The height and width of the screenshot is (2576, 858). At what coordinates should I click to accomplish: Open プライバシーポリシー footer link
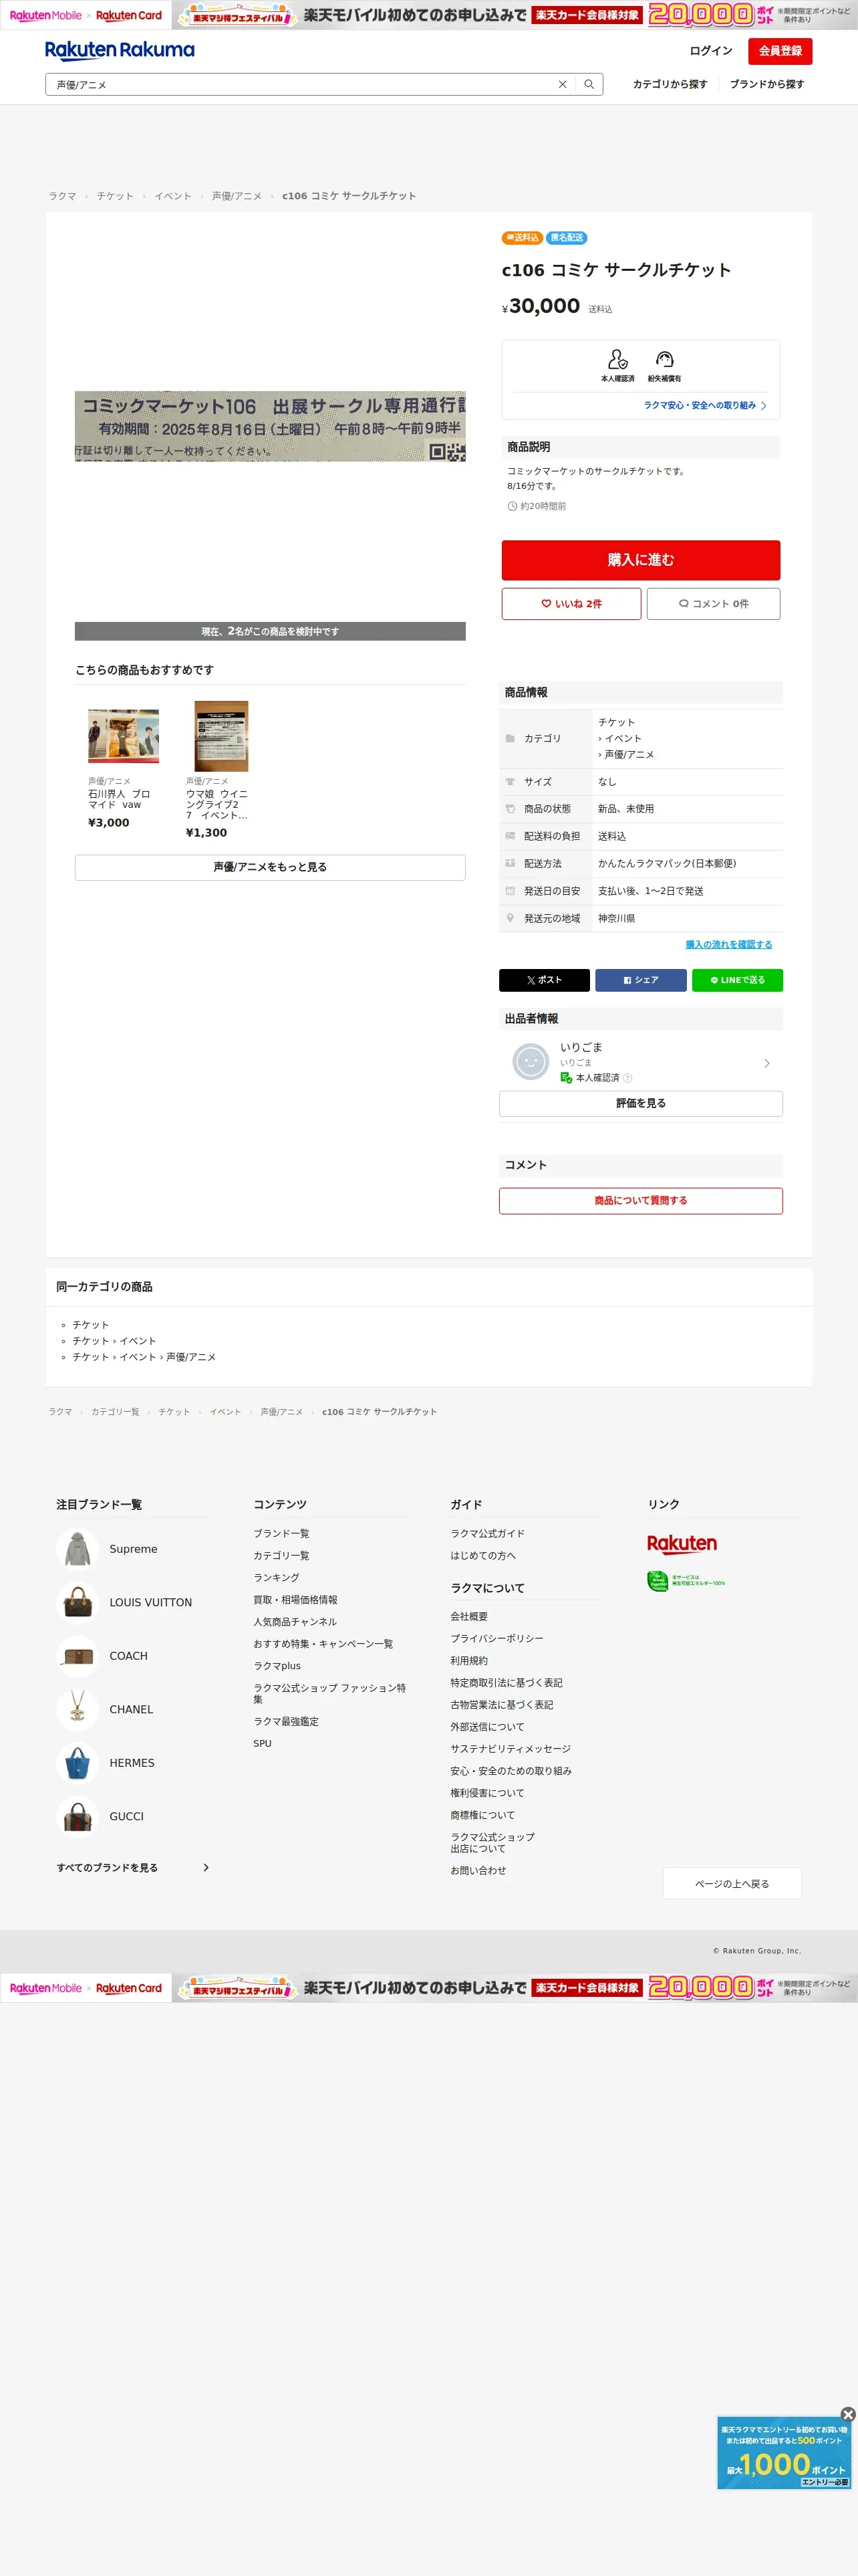pyautogui.click(x=497, y=1639)
